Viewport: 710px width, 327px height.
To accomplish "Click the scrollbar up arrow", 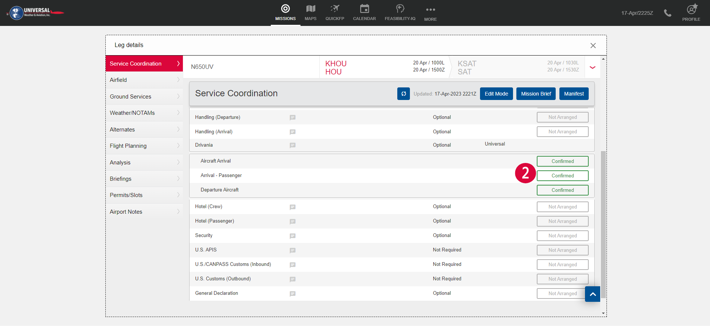I will coord(603,59).
